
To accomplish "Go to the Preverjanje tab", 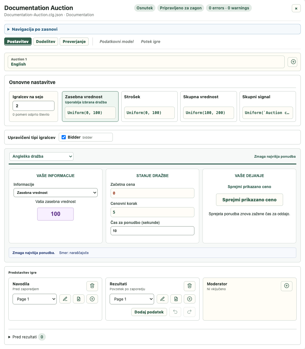I will point(74,42).
